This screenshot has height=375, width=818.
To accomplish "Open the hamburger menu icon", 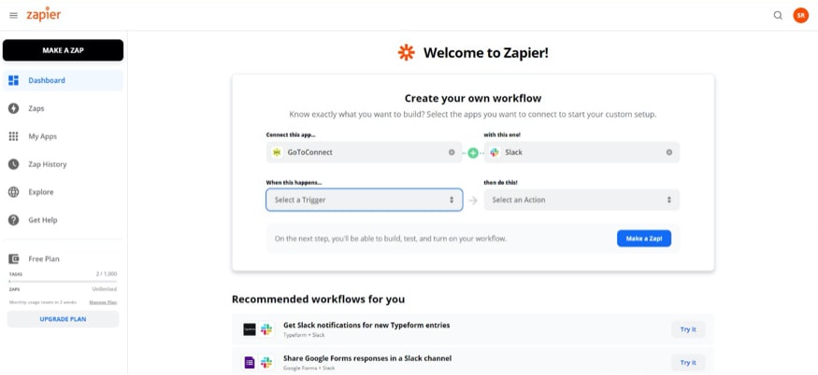I will (13, 15).
